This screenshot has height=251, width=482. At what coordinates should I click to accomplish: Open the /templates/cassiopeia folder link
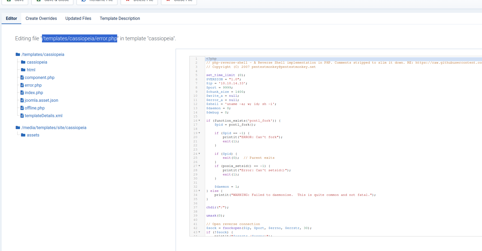pyautogui.click(x=43, y=54)
